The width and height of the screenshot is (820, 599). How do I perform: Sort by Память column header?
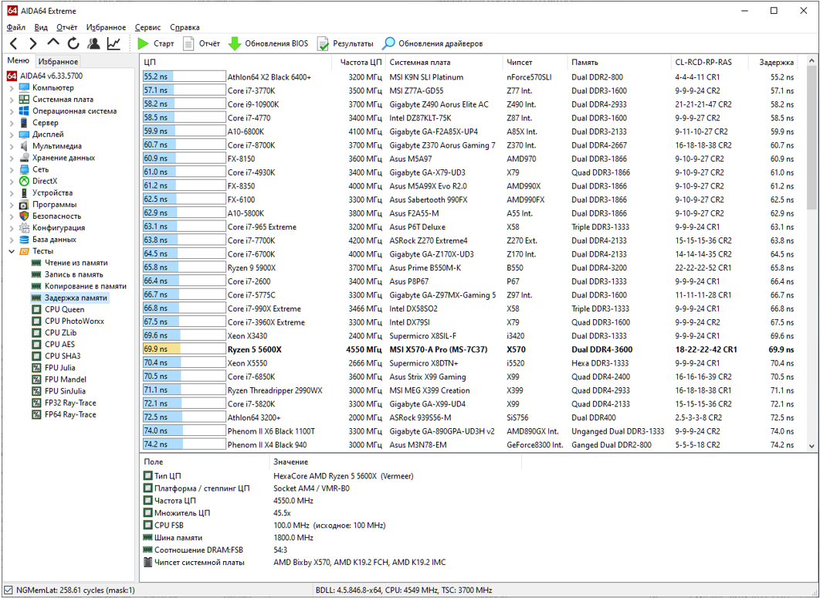(619, 63)
